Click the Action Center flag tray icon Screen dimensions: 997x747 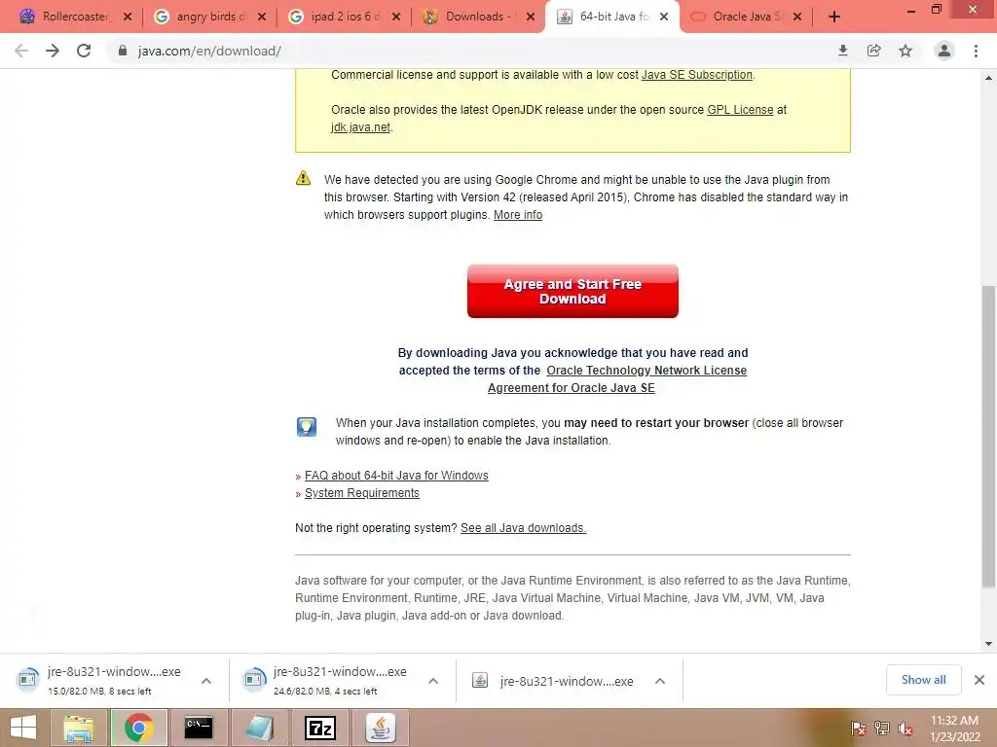(859, 729)
